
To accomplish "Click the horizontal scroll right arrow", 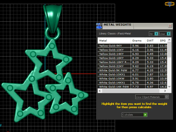I will pyautogui.click(x=165, y=91).
